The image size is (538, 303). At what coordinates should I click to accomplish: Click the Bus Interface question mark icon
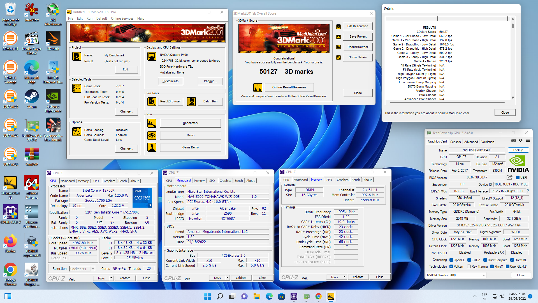pyautogui.click(x=528, y=191)
